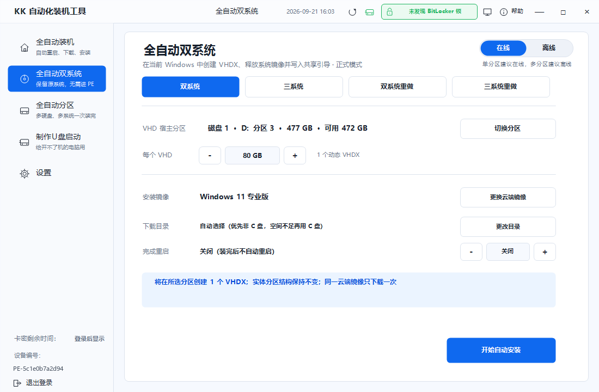This screenshot has width=599, height=392.
Task: Click 开始自动安装 button
Action: coord(501,350)
